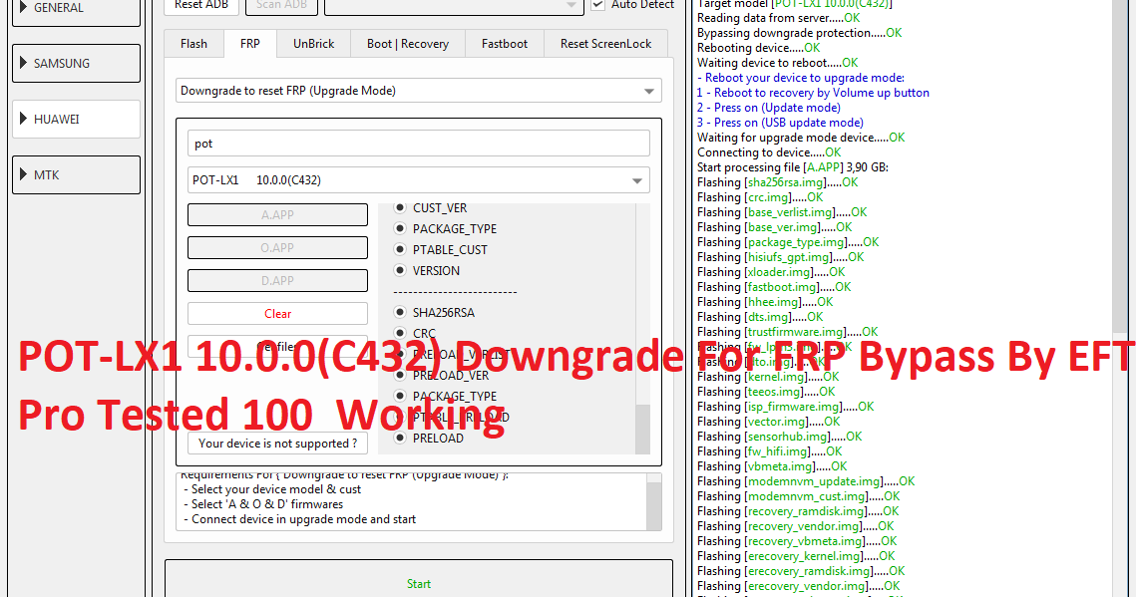The height and width of the screenshot is (597, 1136).
Task: Expand the MTK section
Action: pyautogui.click(x=76, y=175)
